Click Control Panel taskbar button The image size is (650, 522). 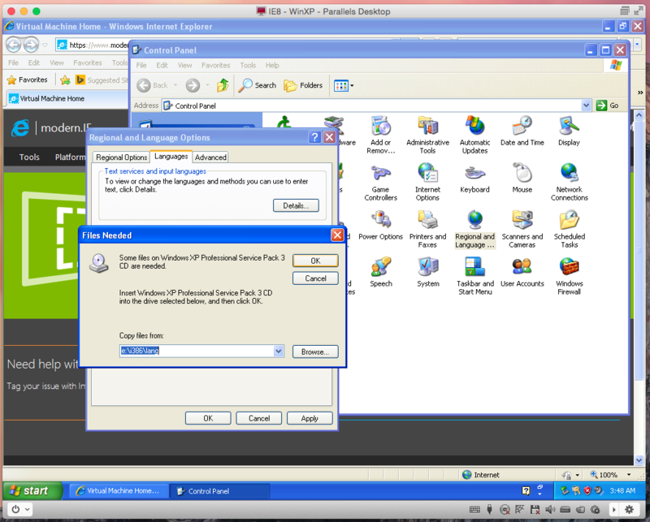tap(219, 491)
